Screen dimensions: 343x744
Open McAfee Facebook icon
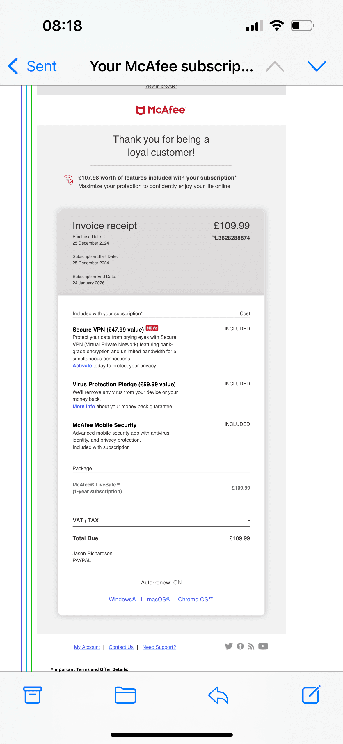[x=240, y=646]
